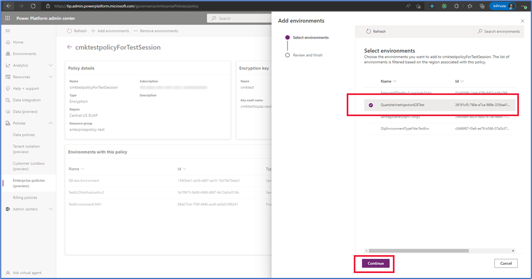Open the browser collections icon

point(482,6)
